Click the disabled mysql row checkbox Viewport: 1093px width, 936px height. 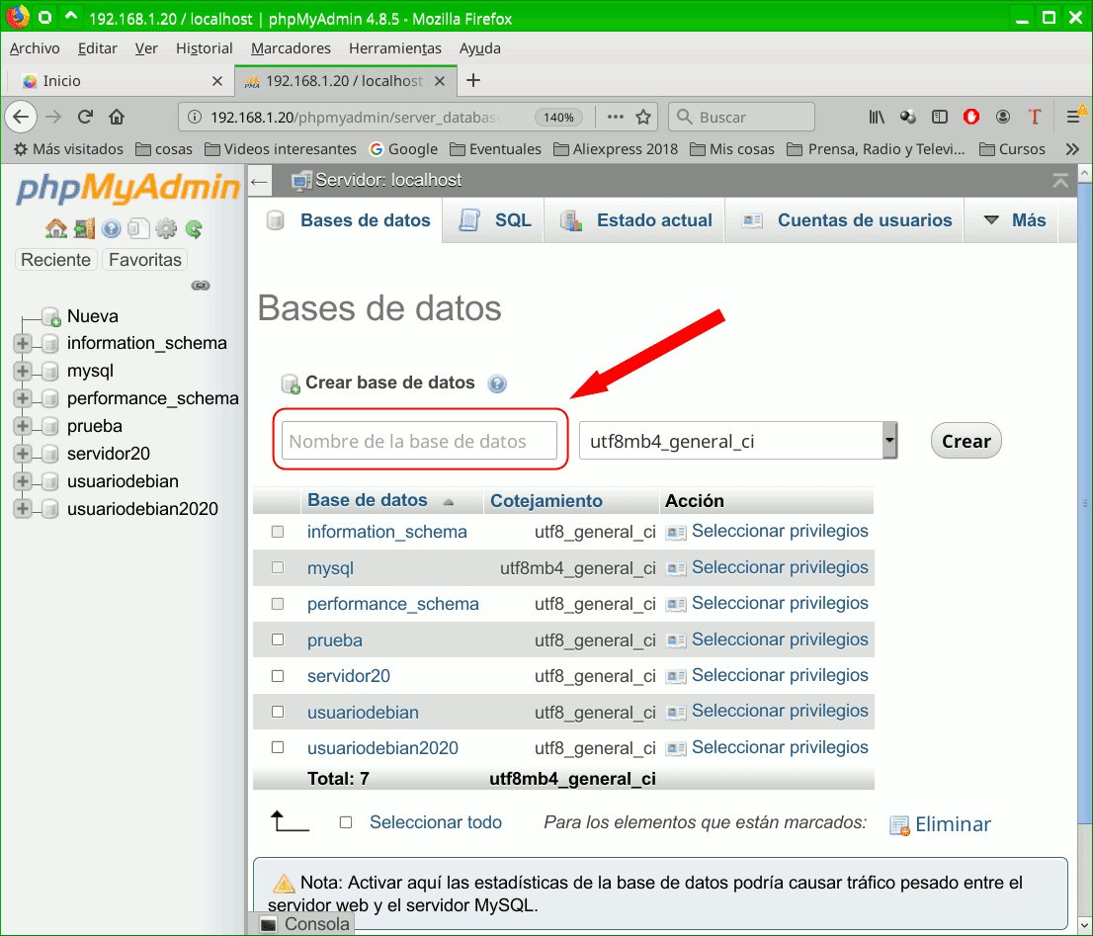(278, 568)
